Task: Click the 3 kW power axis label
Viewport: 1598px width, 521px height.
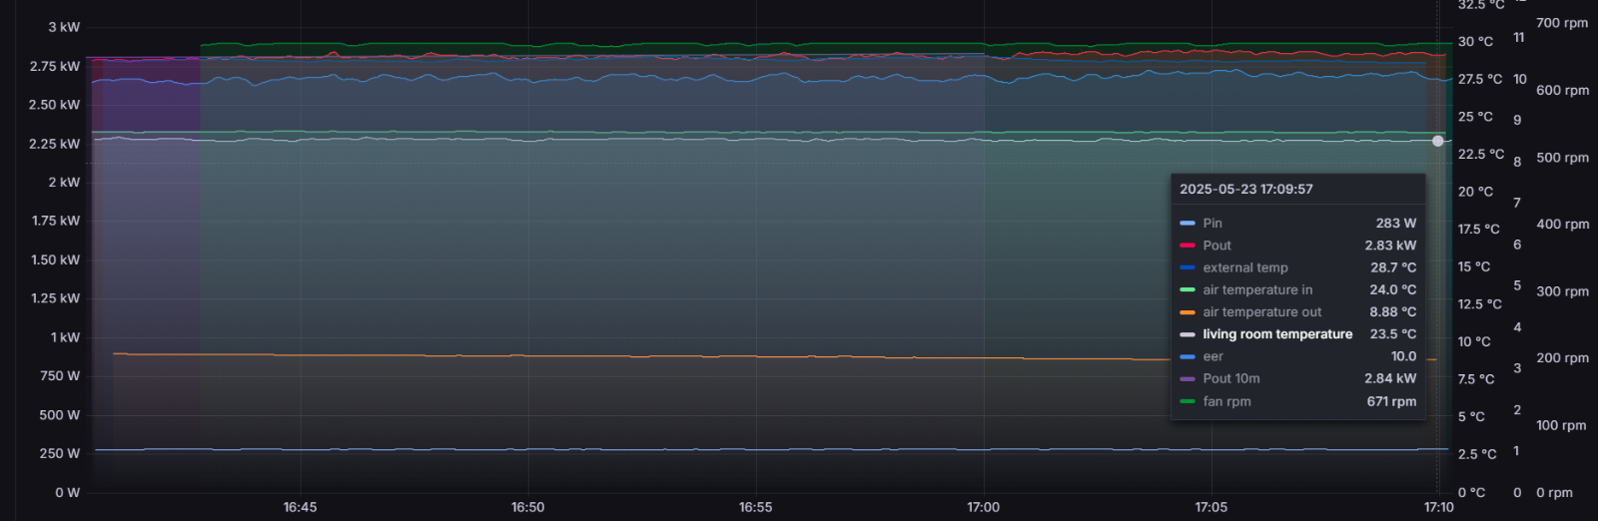Action: (64, 27)
